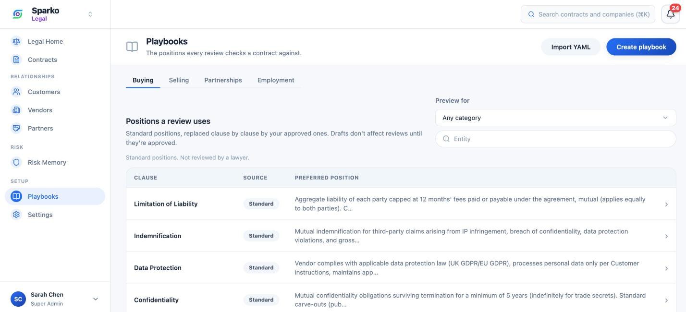Click the CLAUSE column header
Image resolution: width=686 pixels, height=312 pixels.
pyautogui.click(x=146, y=178)
